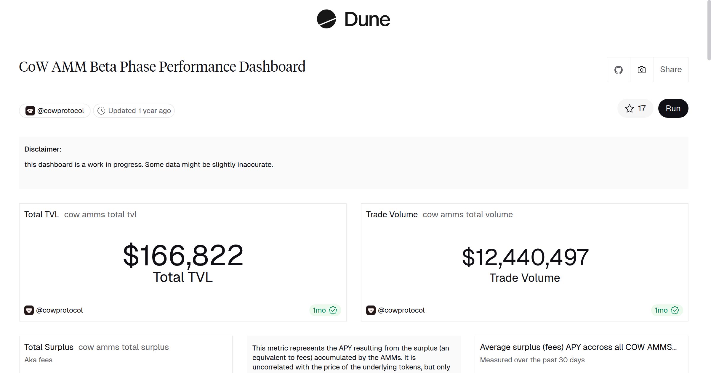Screen dimensions: 711x373
Task: Open the 'cow amms total tvl' query
Action: coord(101,214)
